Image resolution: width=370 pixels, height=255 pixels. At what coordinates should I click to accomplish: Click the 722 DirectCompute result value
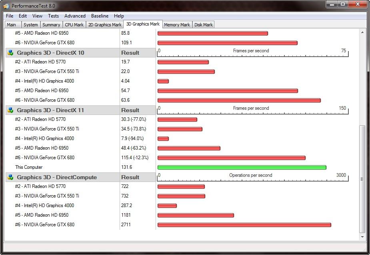coord(124,186)
